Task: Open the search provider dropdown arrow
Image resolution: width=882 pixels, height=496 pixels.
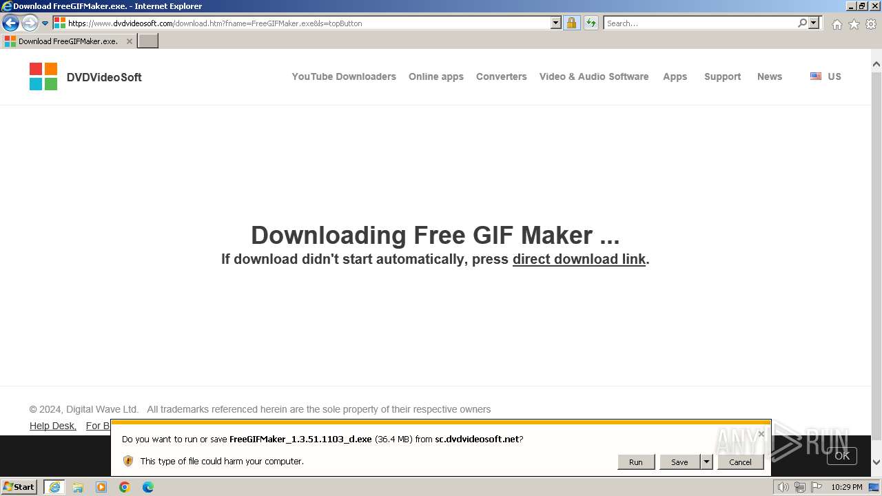Action: pos(814,23)
